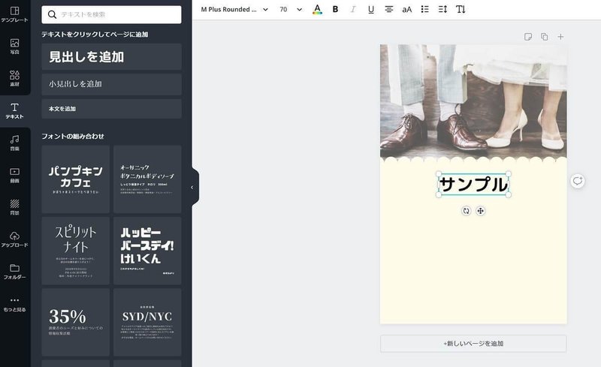Click the move handle below the text box
Viewport: 601px width, 367px height.
480,211
